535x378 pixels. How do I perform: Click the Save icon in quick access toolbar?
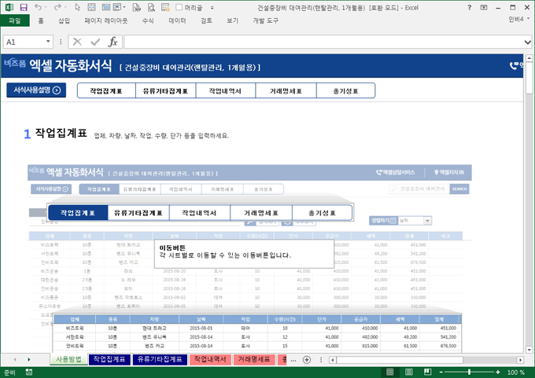(24, 7)
